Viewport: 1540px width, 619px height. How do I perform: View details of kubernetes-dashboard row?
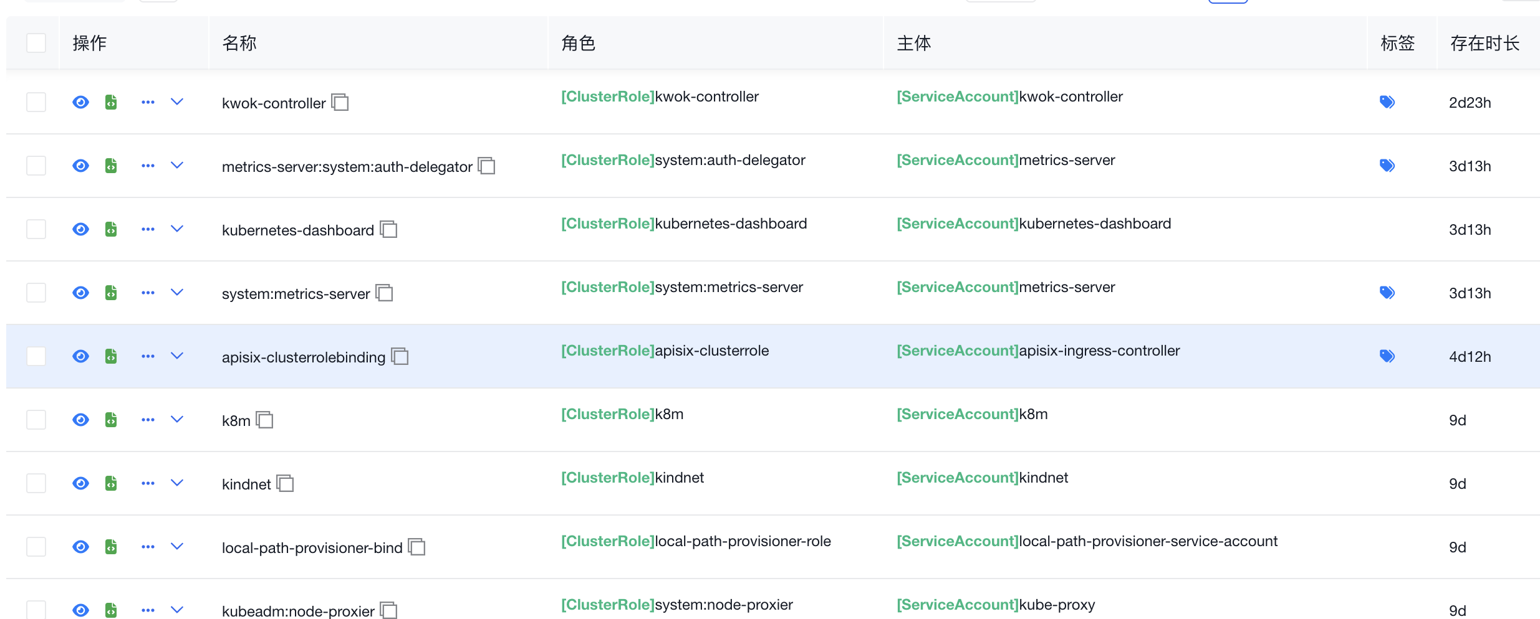click(80, 229)
